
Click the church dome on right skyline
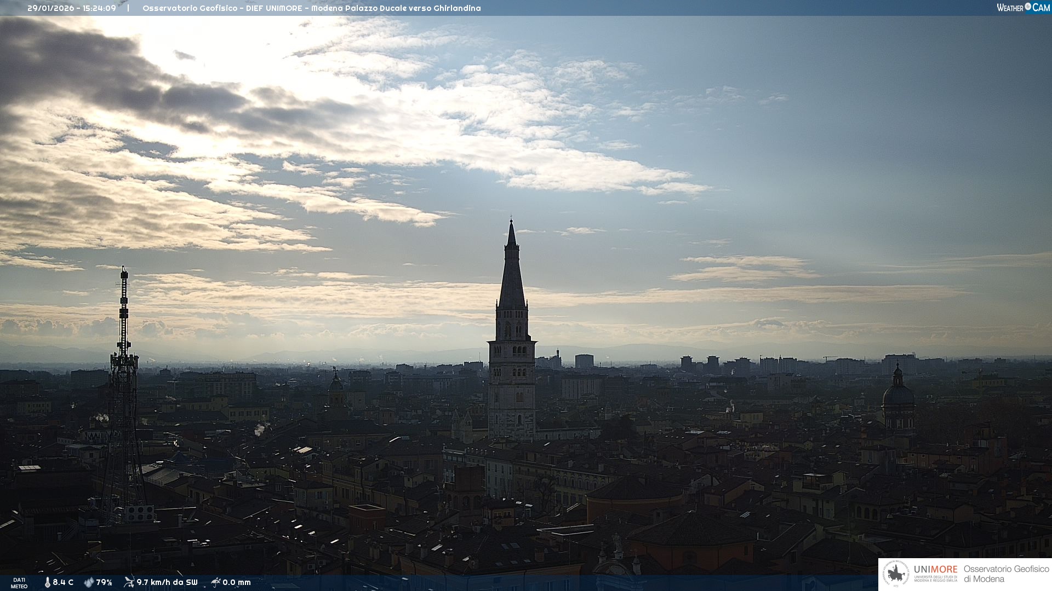pos(898,394)
